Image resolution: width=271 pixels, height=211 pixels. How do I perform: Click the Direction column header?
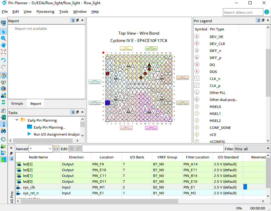pos(76,157)
